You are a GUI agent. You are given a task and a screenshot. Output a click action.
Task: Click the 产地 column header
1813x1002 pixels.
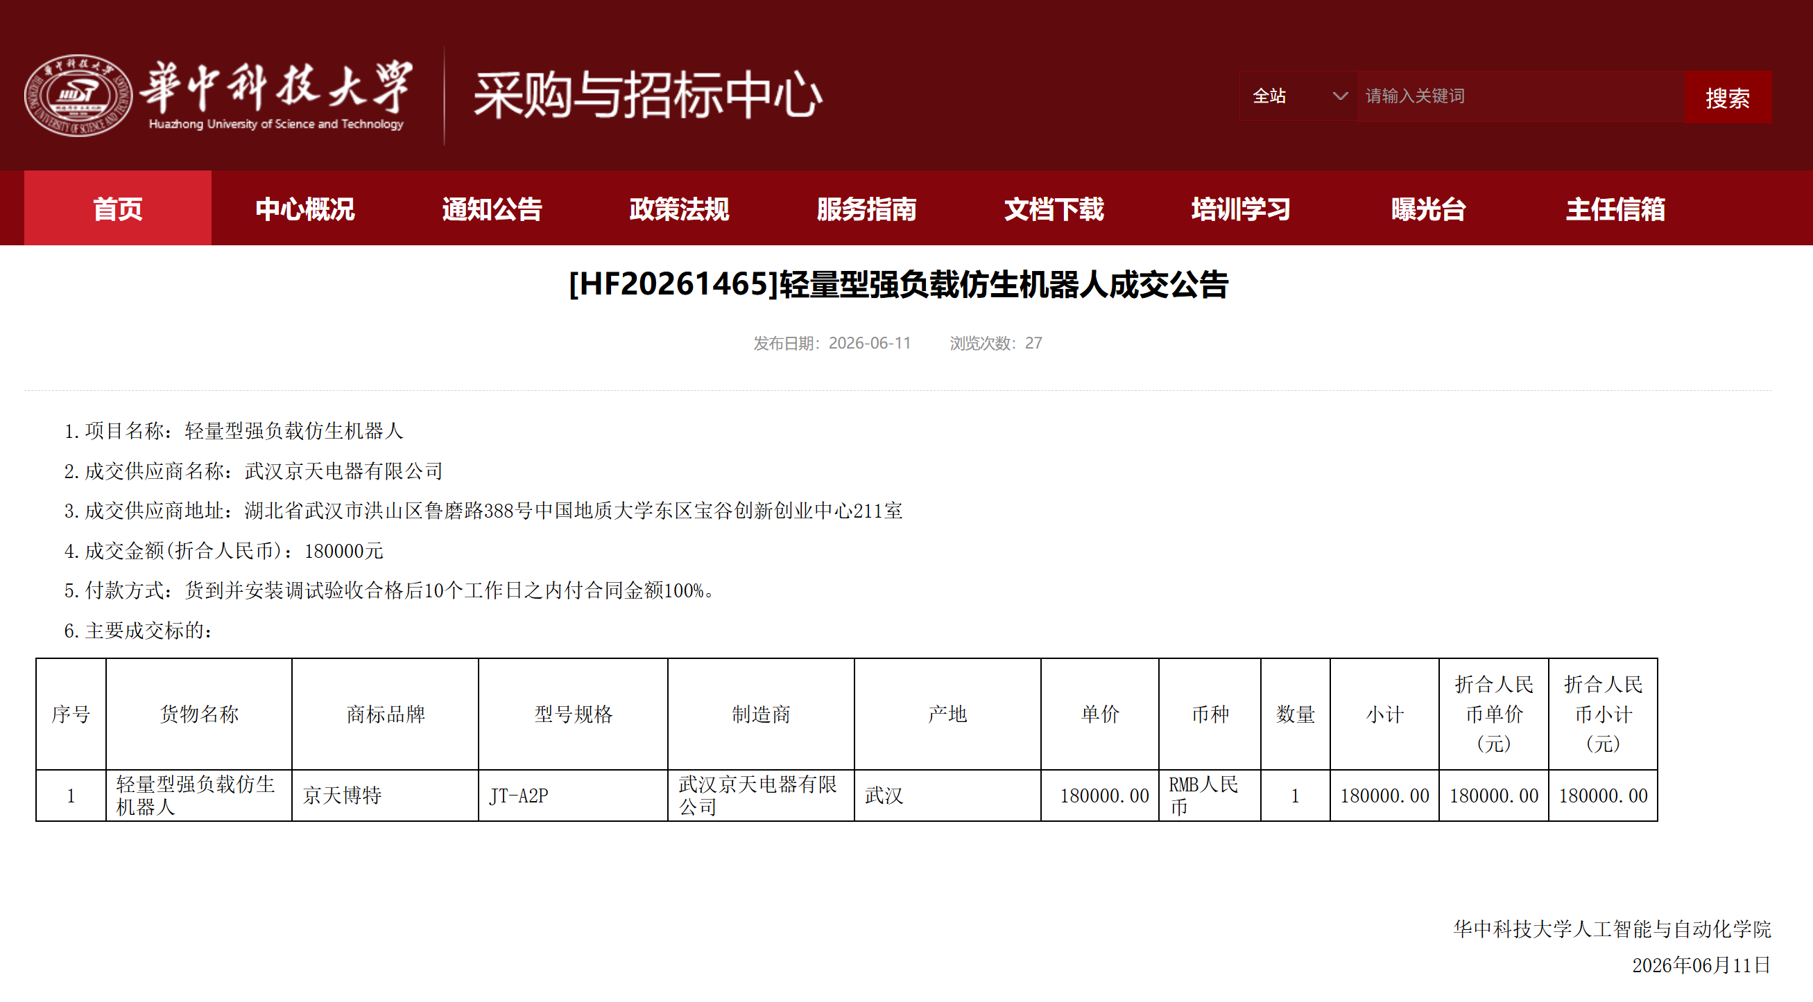pyautogui.click(x=948, y=714)
